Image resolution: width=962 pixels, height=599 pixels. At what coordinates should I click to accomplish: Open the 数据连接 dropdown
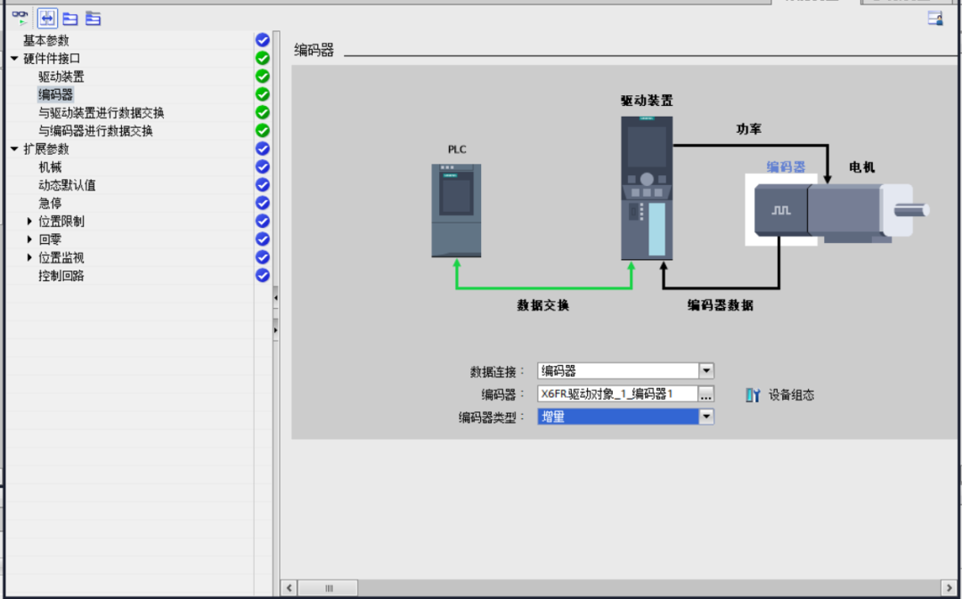click(x=705, y=371)
